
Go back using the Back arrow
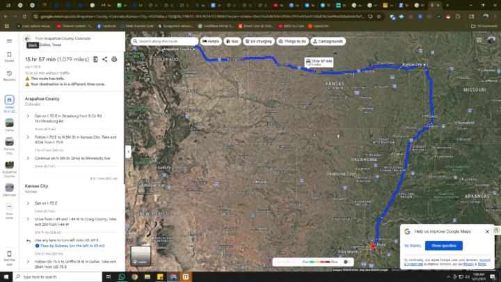(x=27, y=39)
